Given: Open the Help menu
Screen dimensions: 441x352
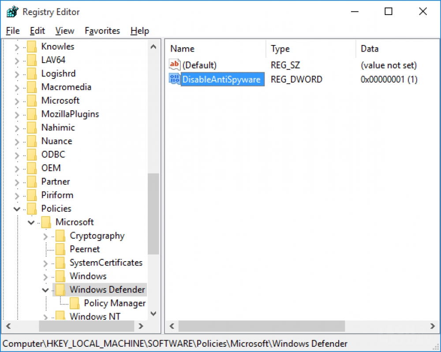Looking at the screenshot, I should tap(140, 30).
